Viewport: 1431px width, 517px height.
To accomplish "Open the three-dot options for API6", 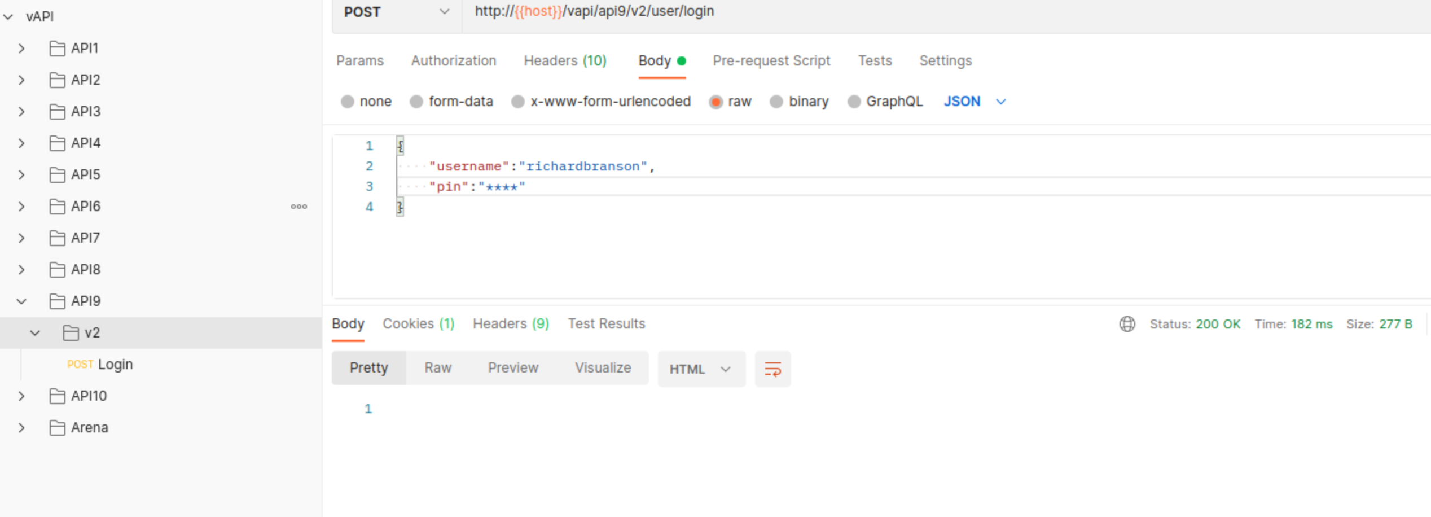I will [x=299, y=207].
